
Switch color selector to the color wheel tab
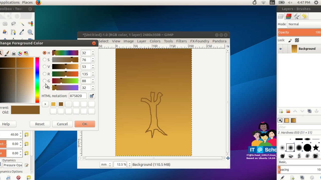click(x=20, y=53)
